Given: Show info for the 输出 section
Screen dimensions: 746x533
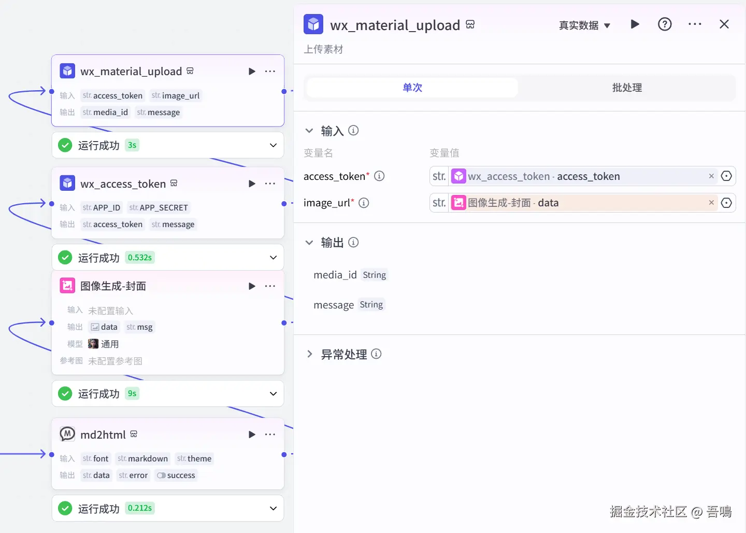Looking at the screenshot, I should tap(353, 242).
